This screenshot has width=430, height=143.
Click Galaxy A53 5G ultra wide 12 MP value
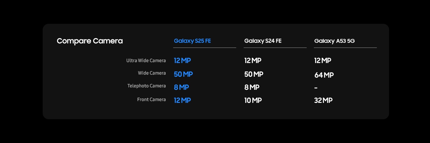click(322, 61)
